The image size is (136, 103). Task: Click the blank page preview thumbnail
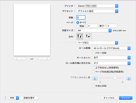tap(32, 30)
